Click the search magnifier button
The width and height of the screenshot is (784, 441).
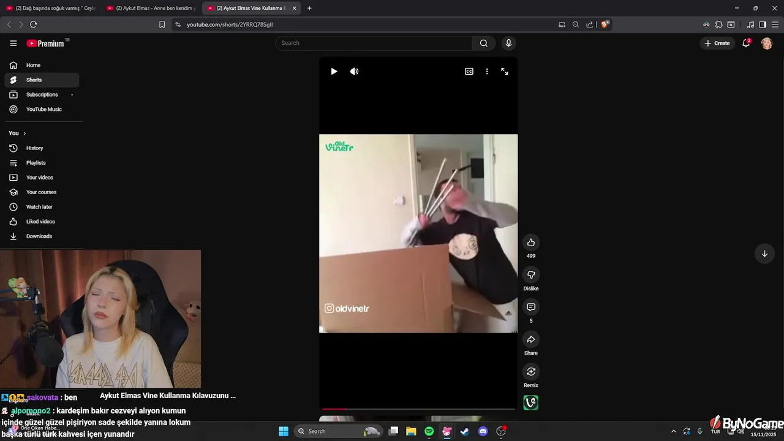click(484, 43)
